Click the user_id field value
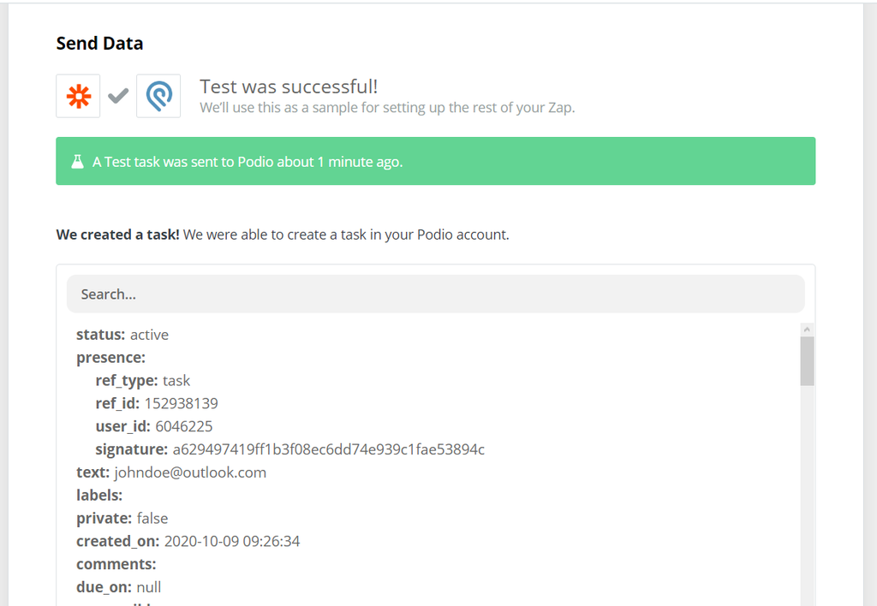The width and height of the screenshot is (877, 606). (x=186, y=425)
